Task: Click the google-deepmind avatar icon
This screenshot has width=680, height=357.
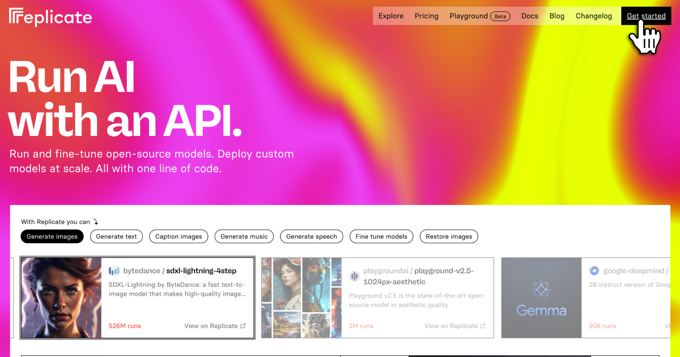Action: (x=594, y=271)
